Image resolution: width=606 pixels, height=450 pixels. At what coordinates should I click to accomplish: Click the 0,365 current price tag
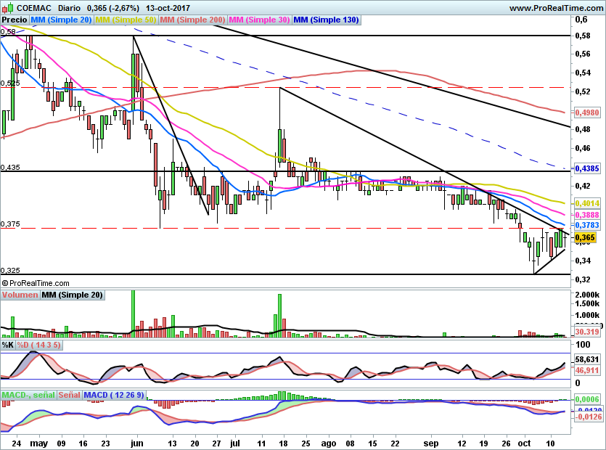[x=585, y=237]
